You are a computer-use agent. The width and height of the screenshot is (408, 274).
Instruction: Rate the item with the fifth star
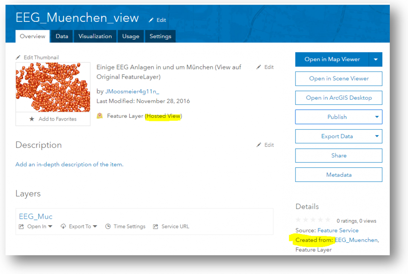pos(328,220)
